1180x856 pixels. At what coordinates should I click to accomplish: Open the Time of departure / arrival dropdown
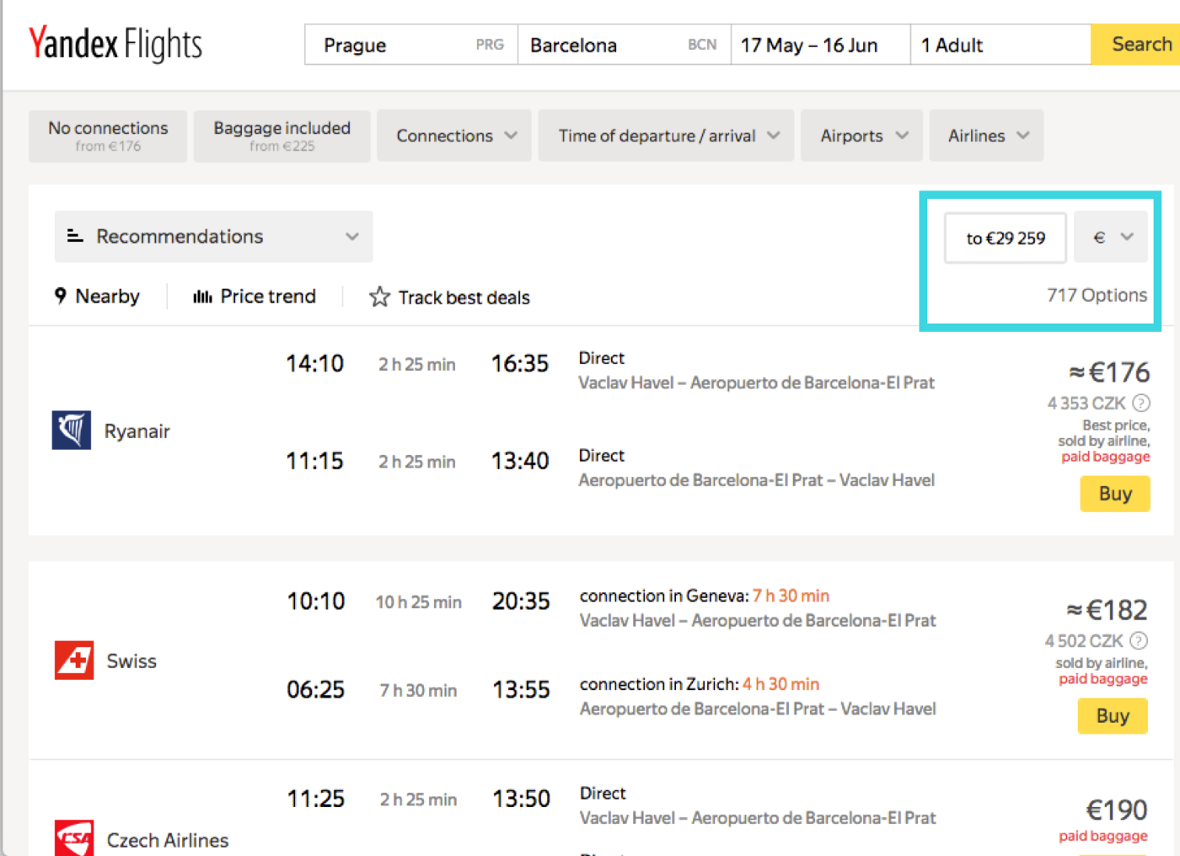pos(666,136)
